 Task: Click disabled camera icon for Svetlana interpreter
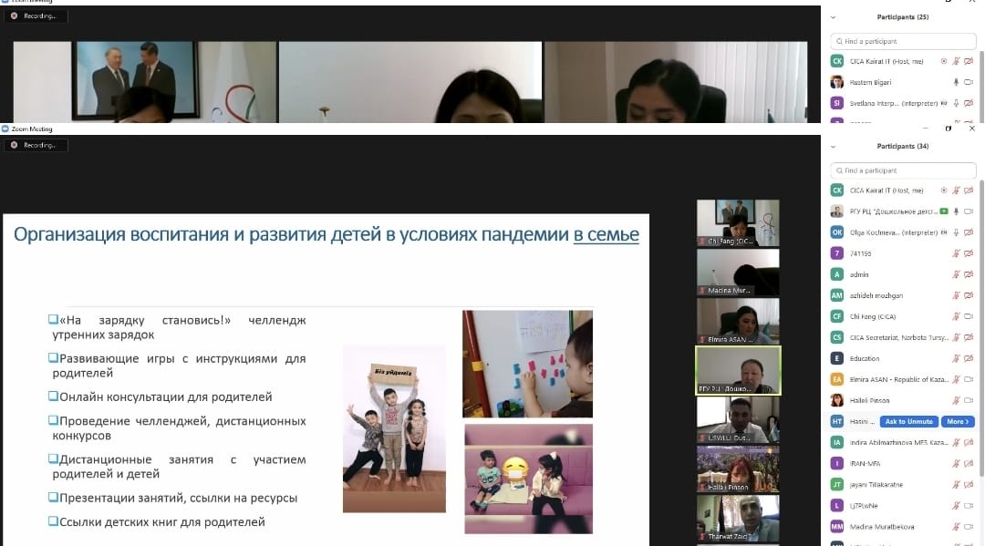pyautogui.click(x=969, y=103)
